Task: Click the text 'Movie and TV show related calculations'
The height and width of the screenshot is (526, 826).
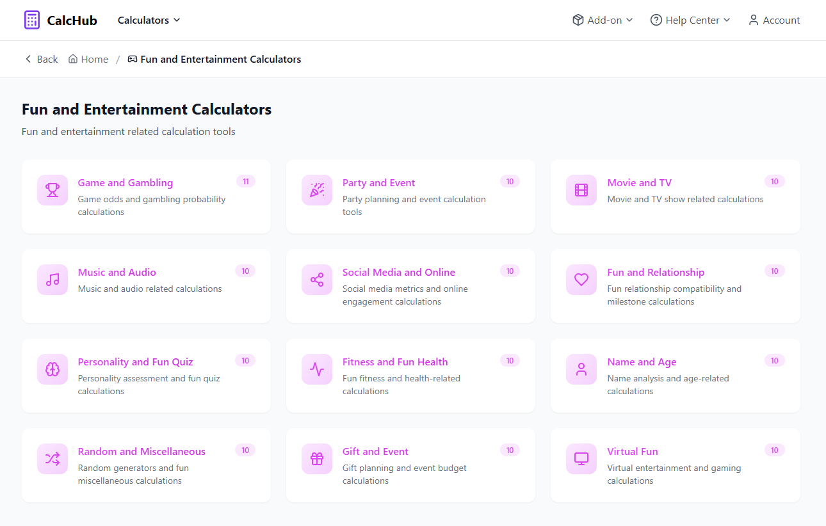Action: (686, 199)
